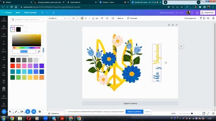
Task: Redo the last undone action
Action: pyautogui.click(x=47, y=12)
